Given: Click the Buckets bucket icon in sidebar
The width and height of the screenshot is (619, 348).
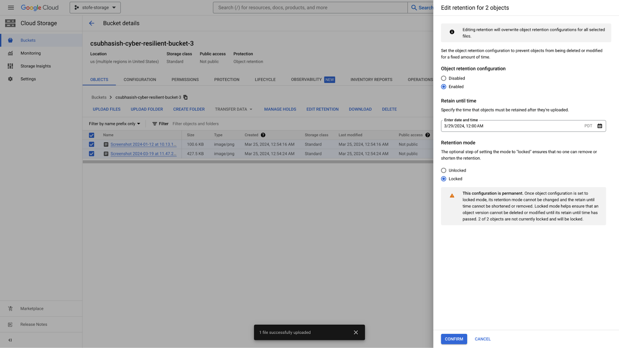Looking at the screenshot, I should [x=10, y=40].
